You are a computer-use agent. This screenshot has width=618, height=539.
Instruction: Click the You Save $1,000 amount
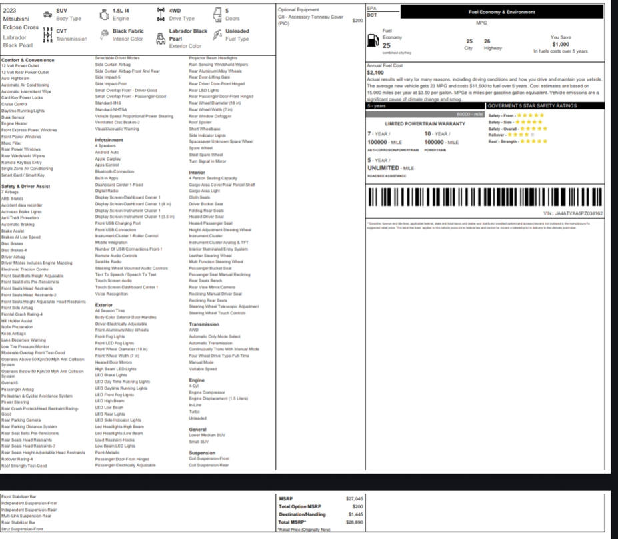[561, 44]
